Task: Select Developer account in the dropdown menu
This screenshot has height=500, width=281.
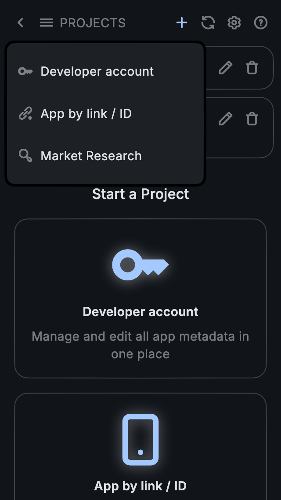Action: 97,71
